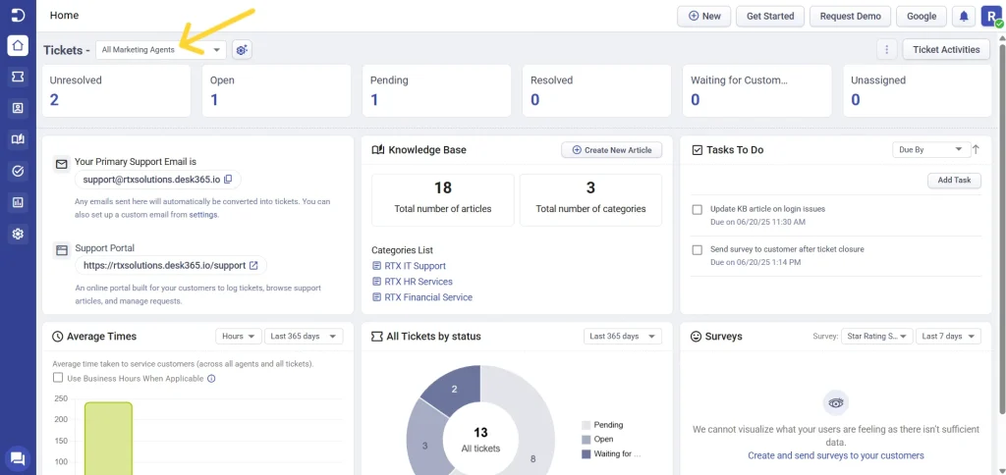Screen dimensions: 1006x475
Task: Click the Add Task button
Action: pyautogui.click(x=954, y=181)
